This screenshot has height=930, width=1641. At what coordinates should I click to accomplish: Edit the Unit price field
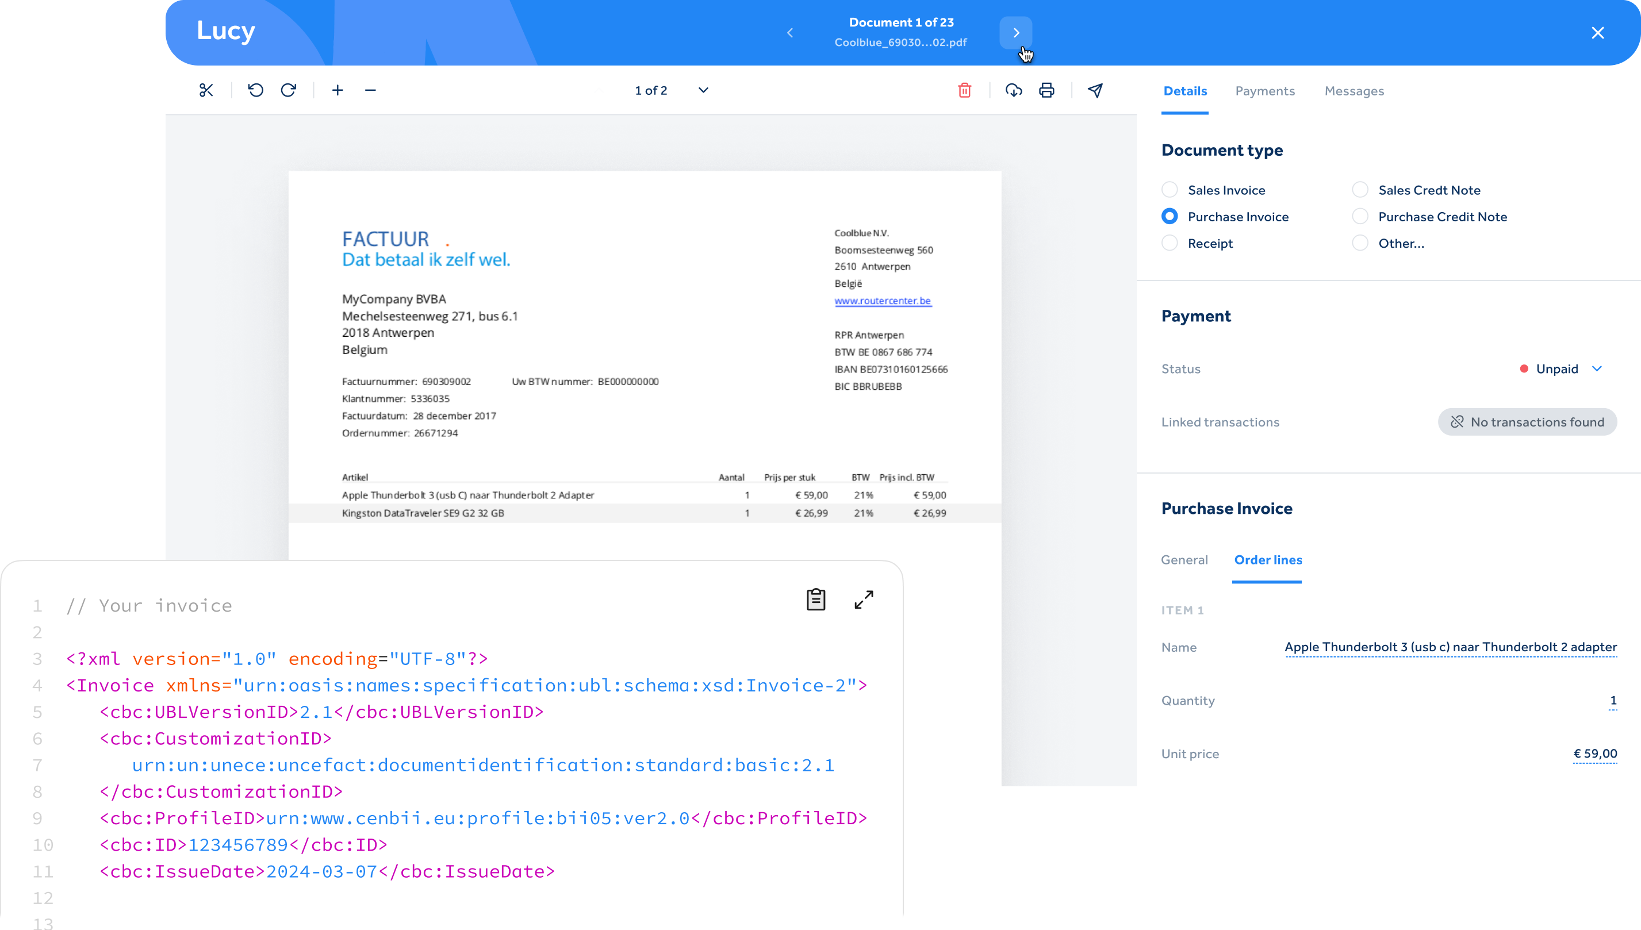click(x=1595, y=754)
